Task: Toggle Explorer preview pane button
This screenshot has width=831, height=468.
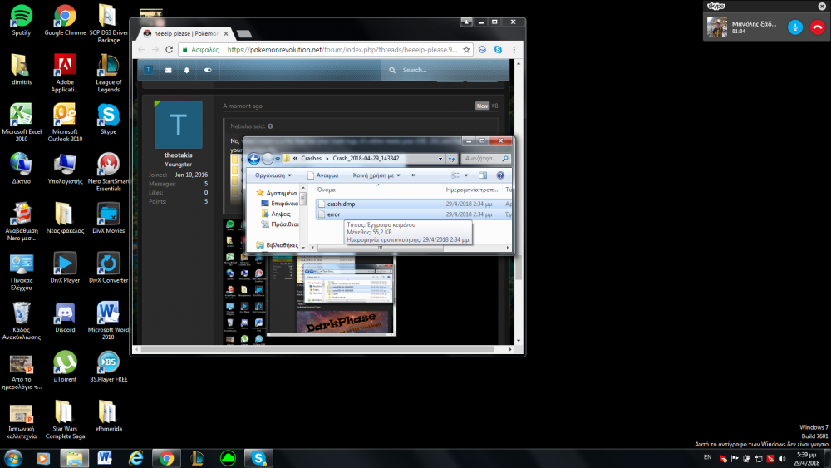Action: (483, 175)
